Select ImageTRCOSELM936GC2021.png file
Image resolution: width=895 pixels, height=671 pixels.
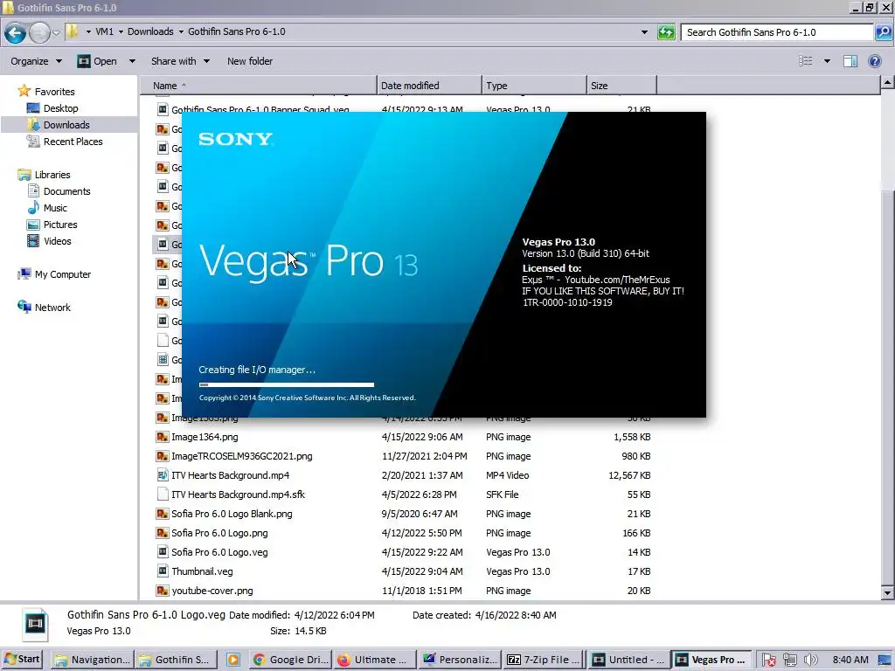241,456
